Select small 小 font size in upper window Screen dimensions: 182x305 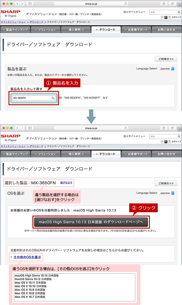coord(162,17)
